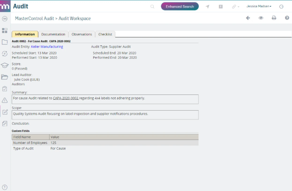This screenshot has height=191, width=292.
Task: Open the CAPA-2020-0002 link in Summary
Action: [x=66, y=98]
